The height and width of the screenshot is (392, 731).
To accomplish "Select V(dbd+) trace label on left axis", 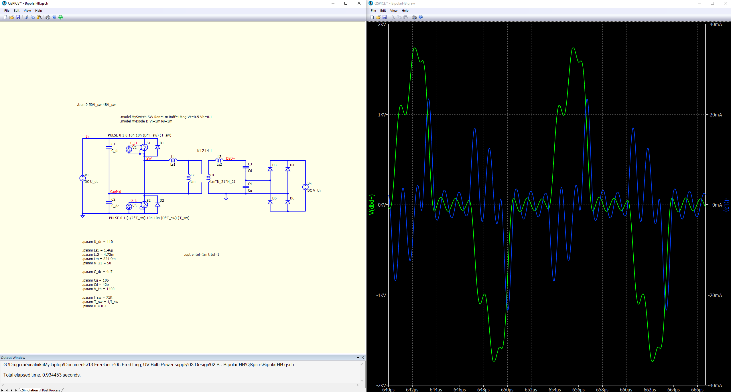I will (x=372, y=205).
